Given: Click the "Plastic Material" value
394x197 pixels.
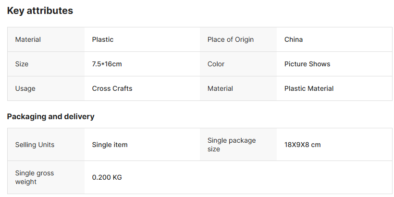Looking at the screenshot, I should point(309,88).
